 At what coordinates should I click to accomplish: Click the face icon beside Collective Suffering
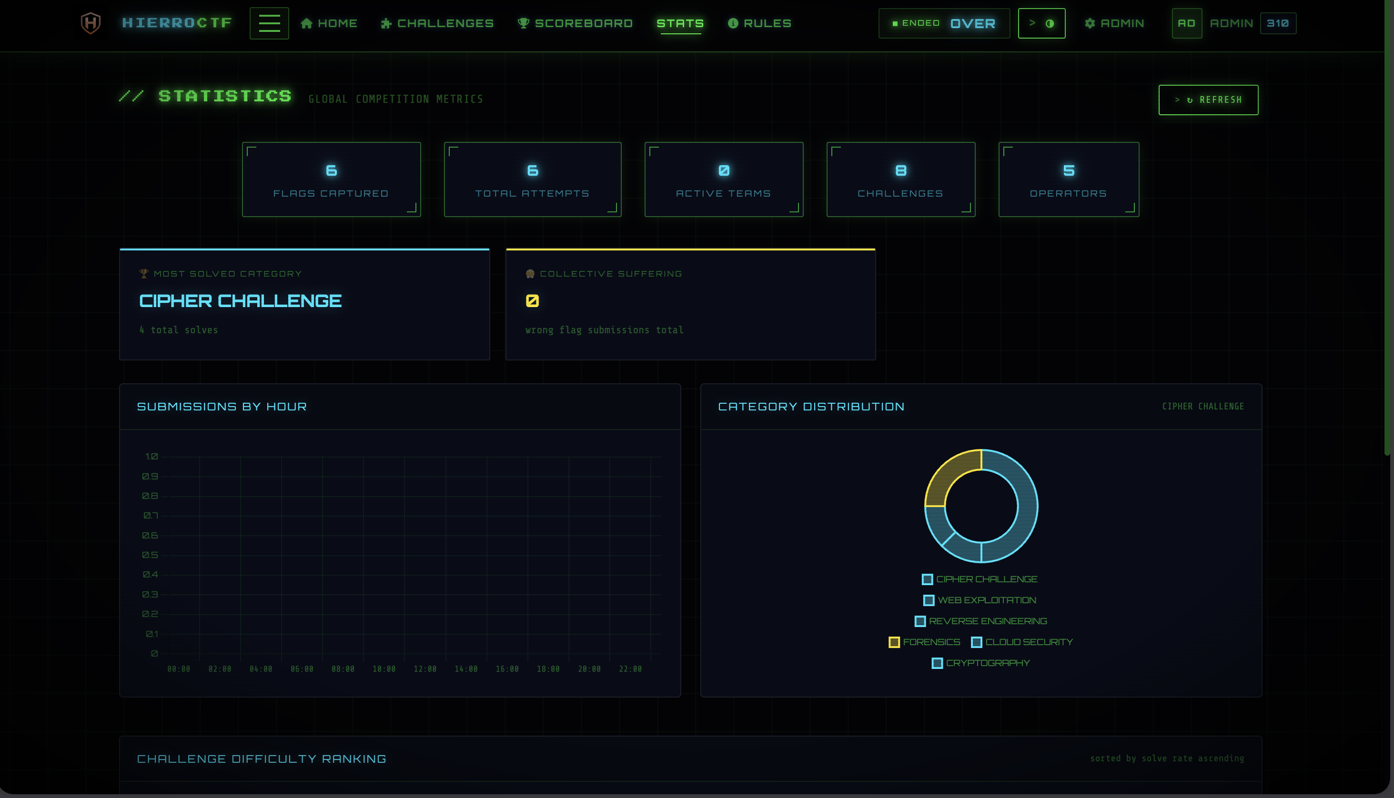(x=530, y=273)
